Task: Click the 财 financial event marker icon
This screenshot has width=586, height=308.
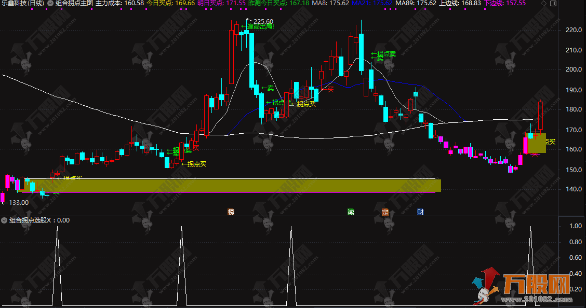Action: click(420, 212)
